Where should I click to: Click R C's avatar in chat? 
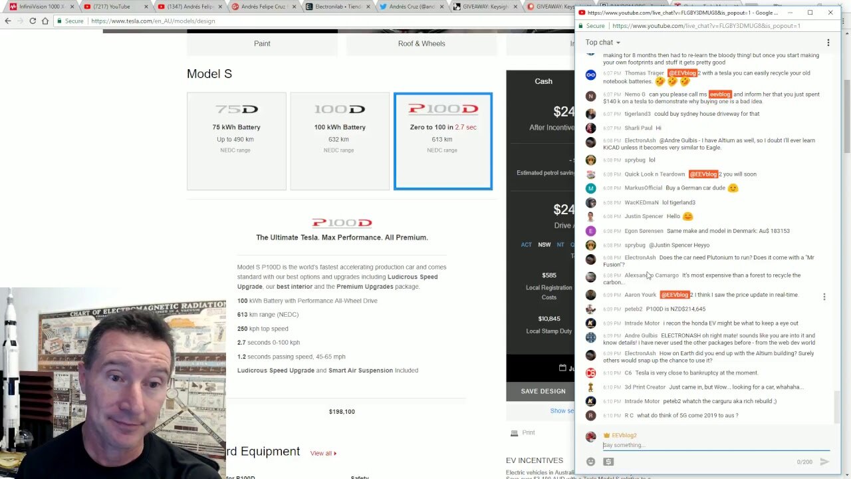tap(590, 416)
